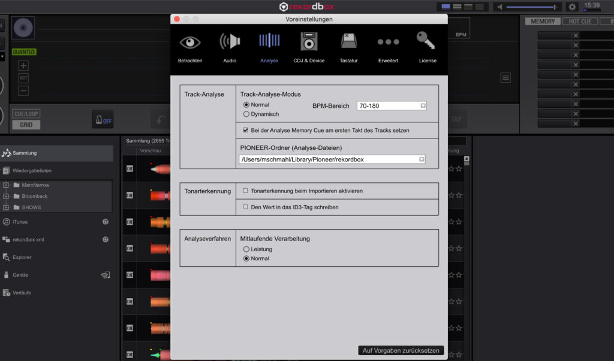The width and height of the screenshot is (614, 361).
Task: Click the speaker volume icon
Action: pyautogui.click(x=499, y=7)
